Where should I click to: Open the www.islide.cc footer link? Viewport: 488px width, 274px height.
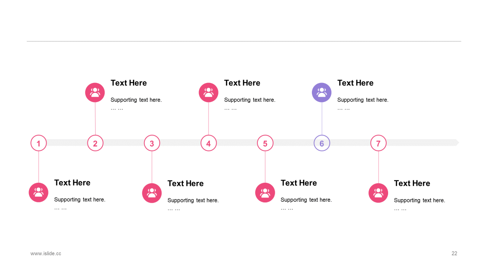point(46,253)
